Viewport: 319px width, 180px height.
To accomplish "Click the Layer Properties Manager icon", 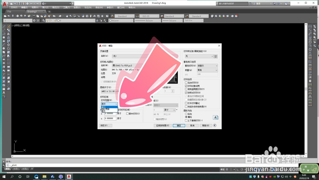I will pos(43,20).
